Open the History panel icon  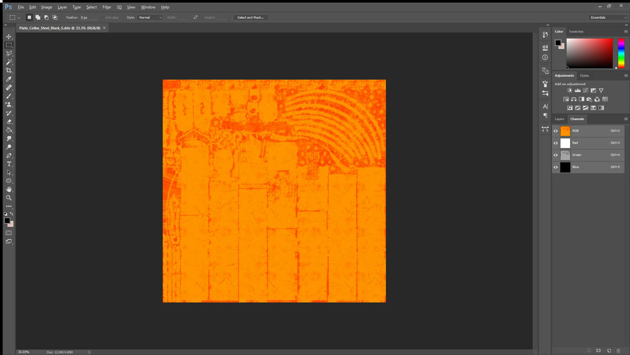tap(545, 34)
